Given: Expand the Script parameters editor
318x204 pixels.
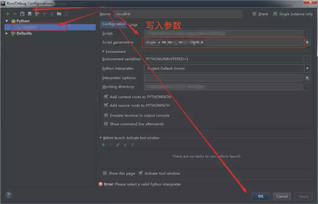Looking at the screenshot, I should pos(307,42).
